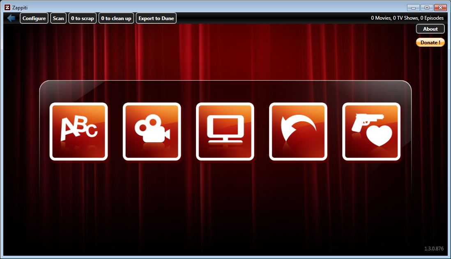Click the yellow Donate button
Image resolution: width=451 pixels, height=259 pixels.
(x=430, y=43)
